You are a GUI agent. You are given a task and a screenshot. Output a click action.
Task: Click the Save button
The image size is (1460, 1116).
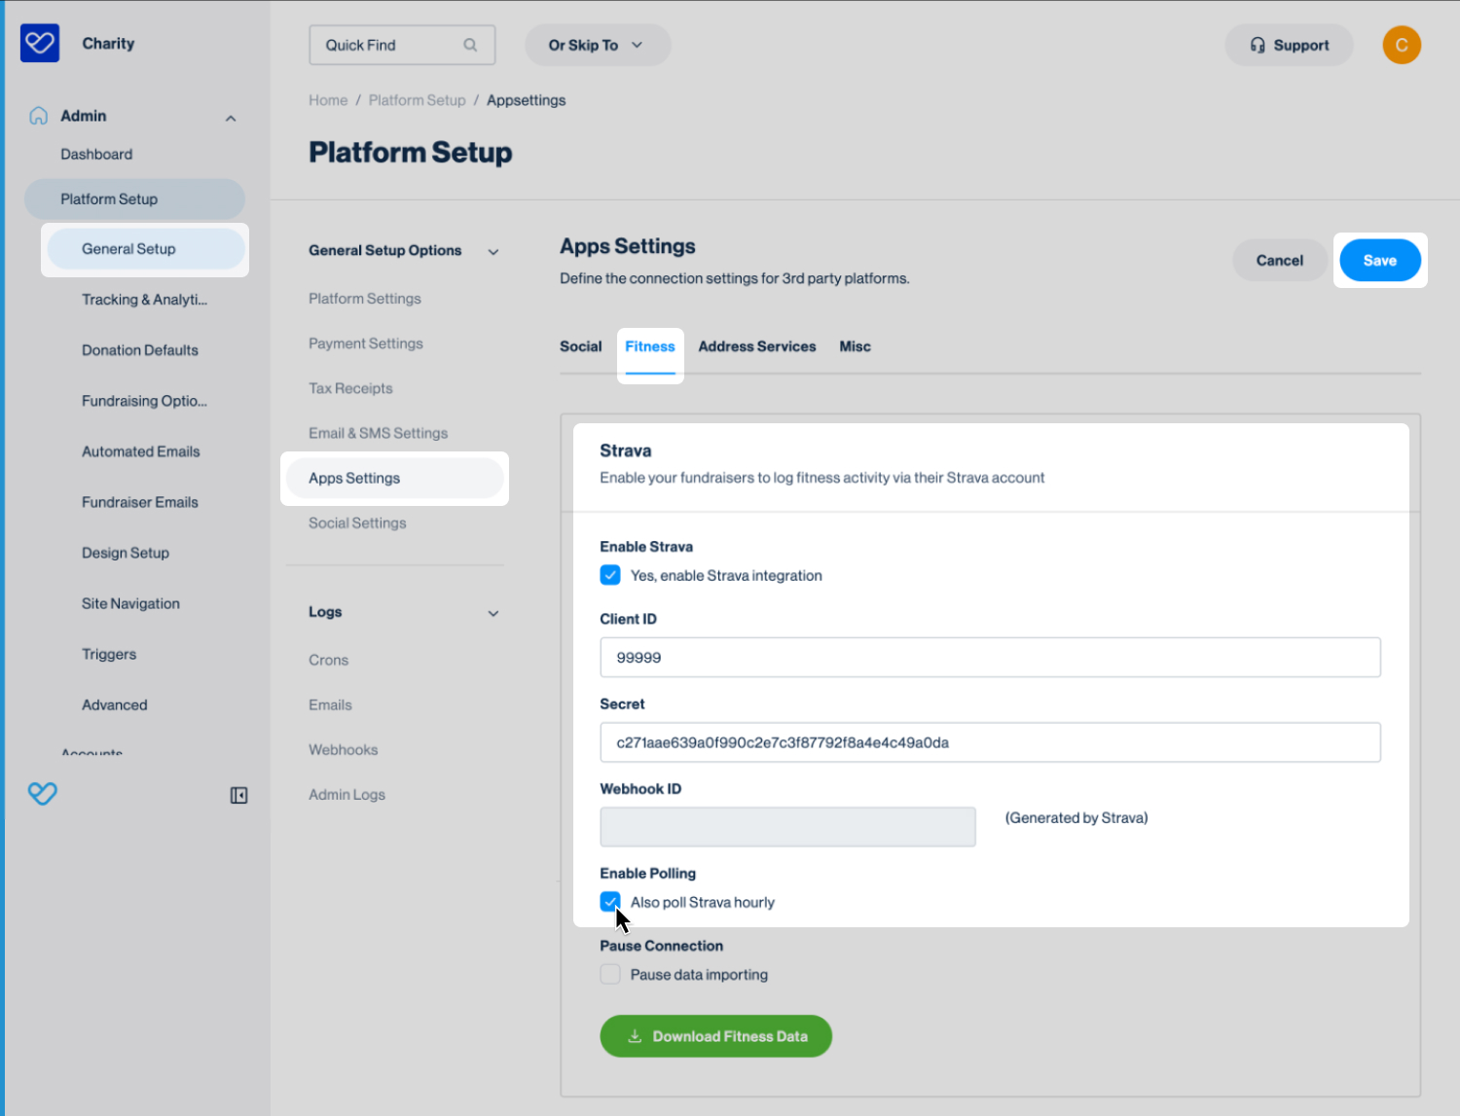pos(1380,260)
